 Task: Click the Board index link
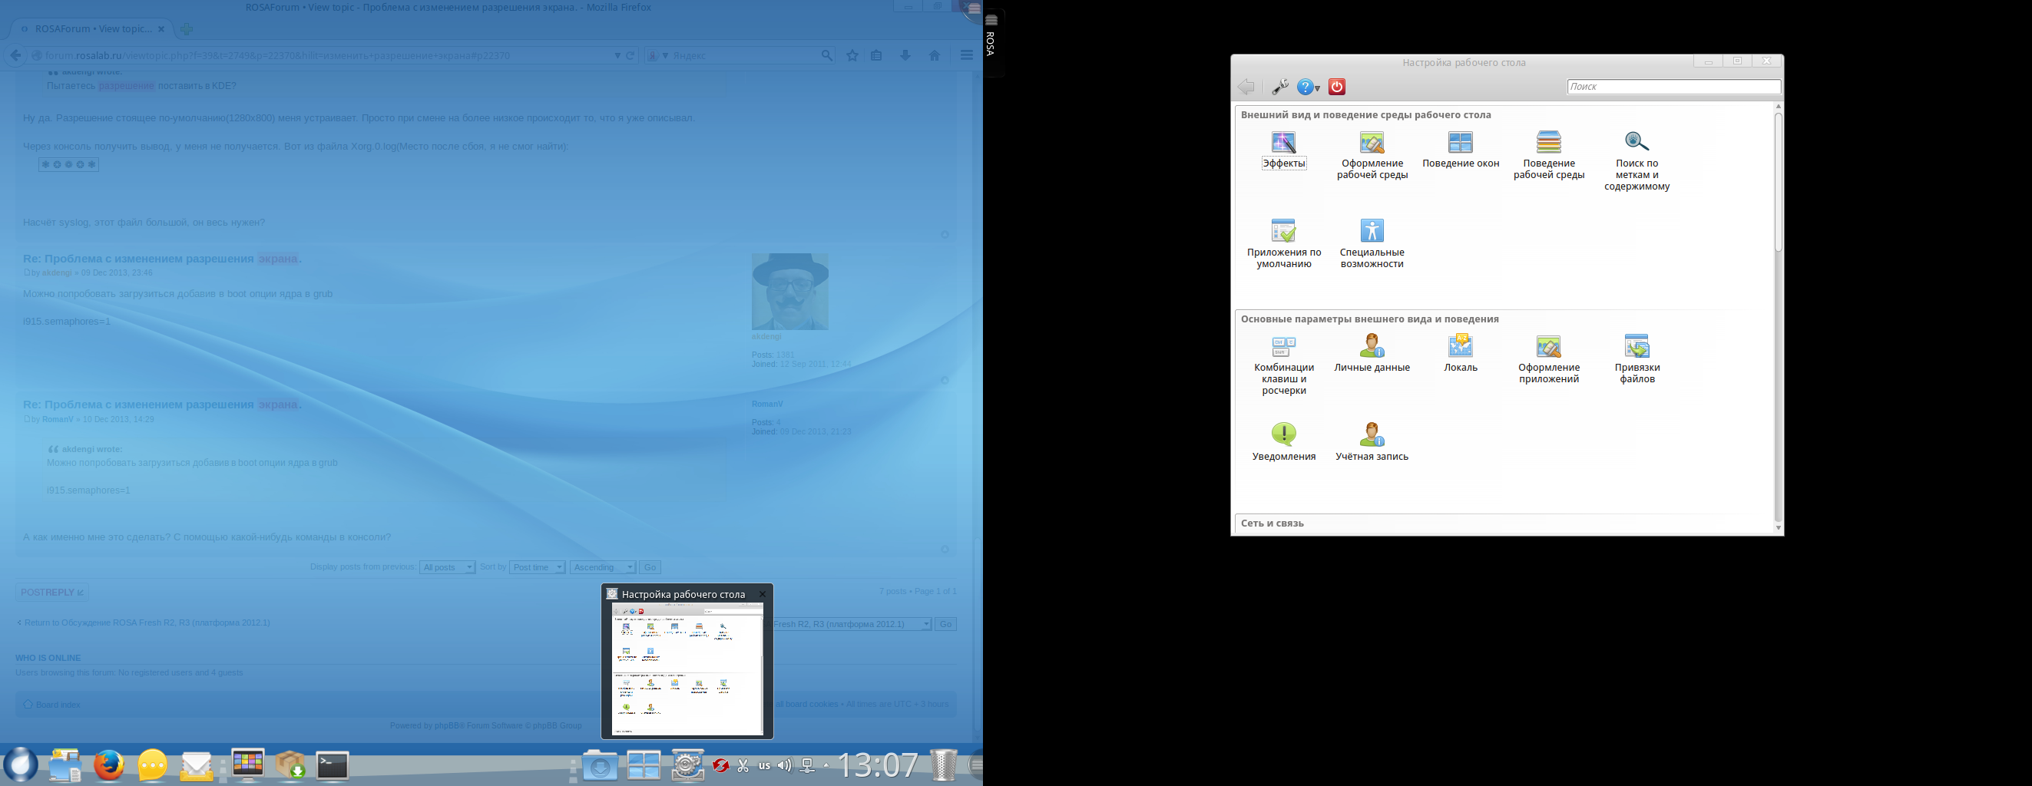(x=58, y=705)
